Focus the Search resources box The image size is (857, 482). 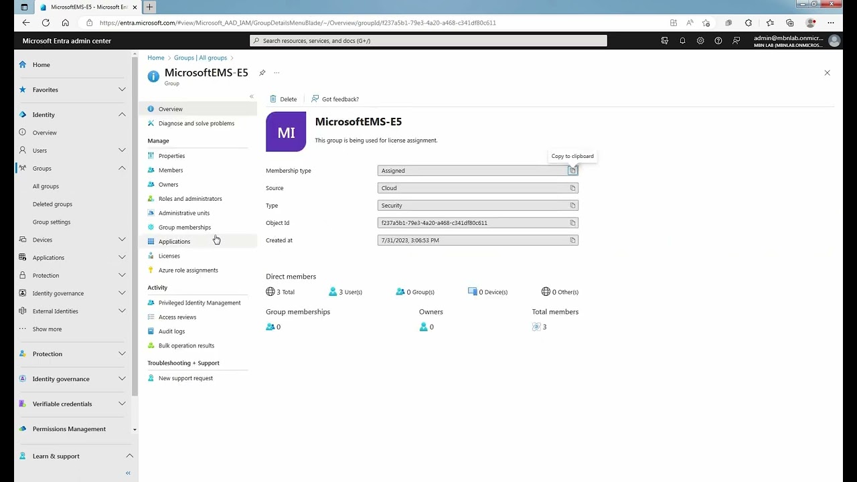point(428,41)
